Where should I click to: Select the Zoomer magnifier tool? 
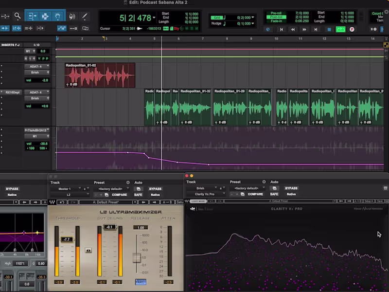(18, 16)
